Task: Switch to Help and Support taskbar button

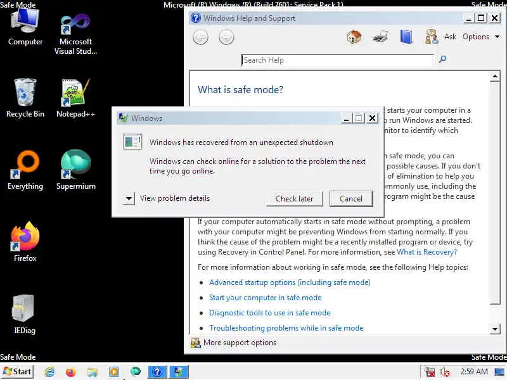Action: [x=157, y=372]
